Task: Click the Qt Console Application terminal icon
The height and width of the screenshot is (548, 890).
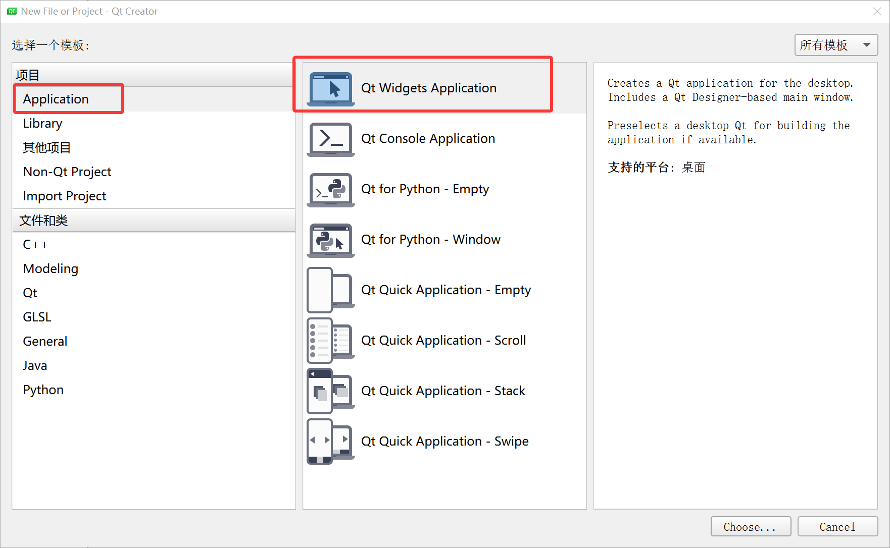Action: (331, 139)
